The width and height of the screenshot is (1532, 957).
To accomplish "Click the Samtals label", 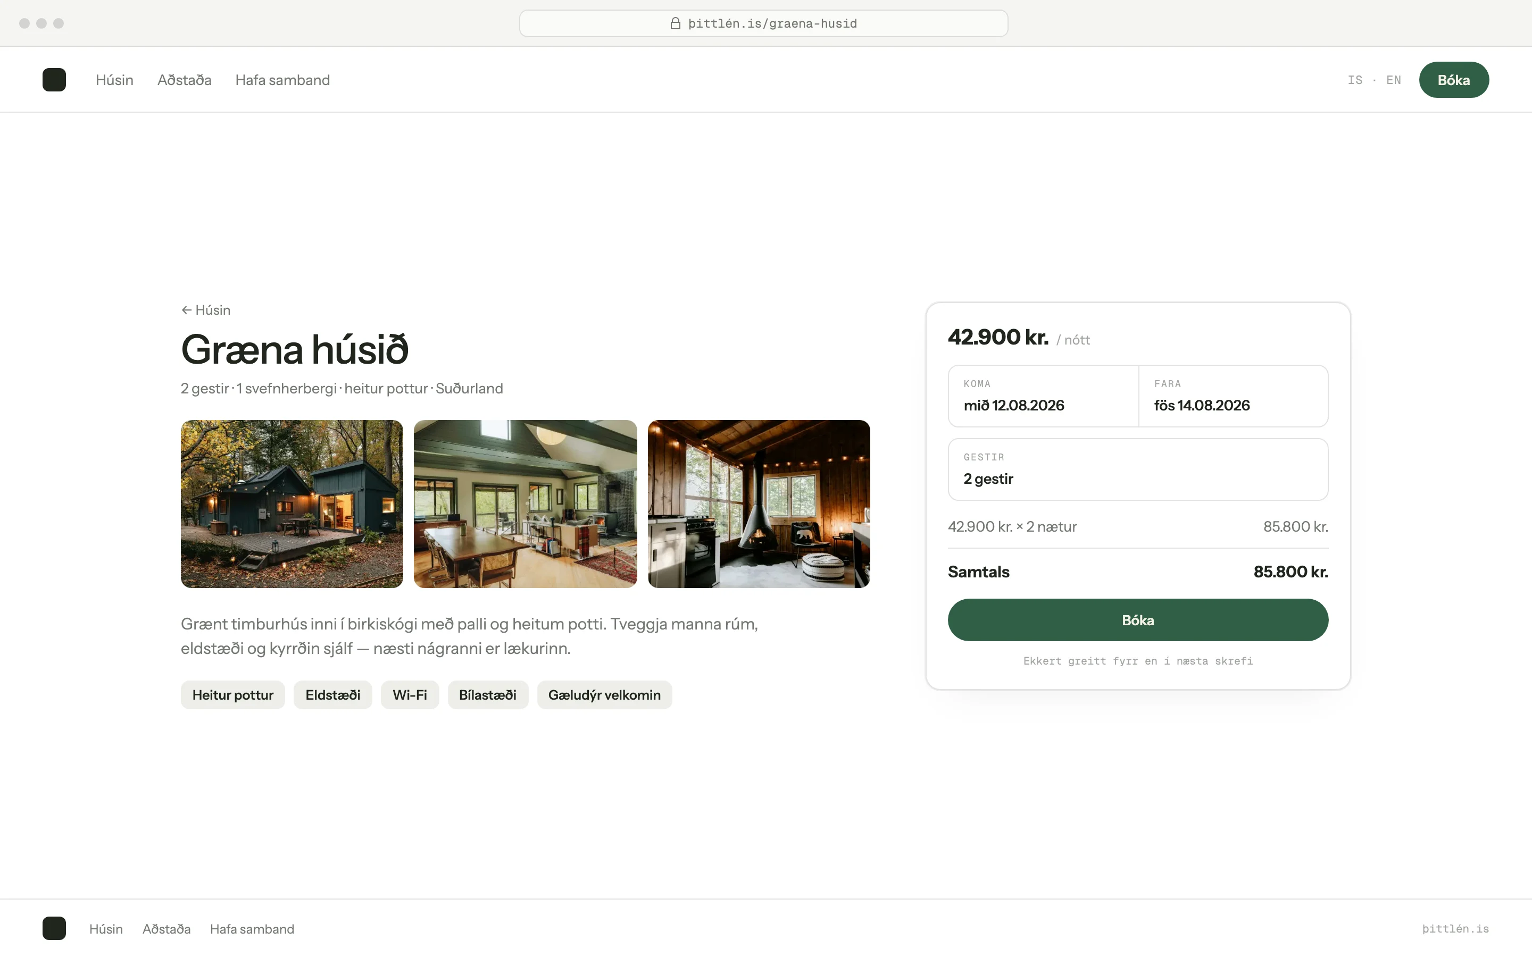I will click(x=979, y=572).
